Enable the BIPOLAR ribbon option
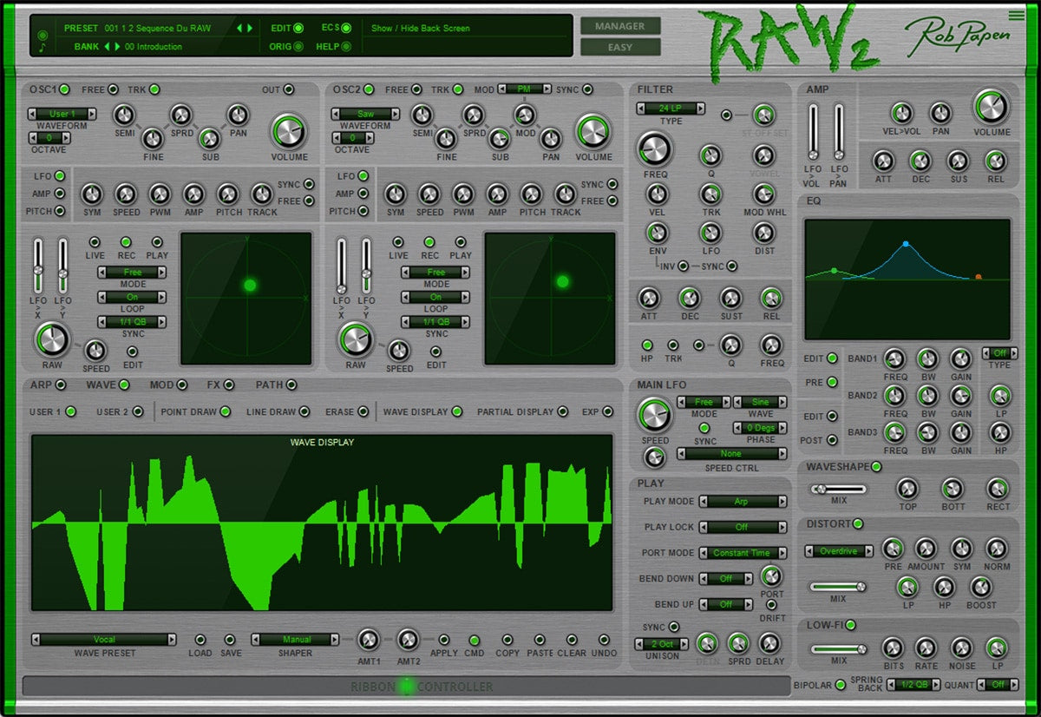 [840, 685]
